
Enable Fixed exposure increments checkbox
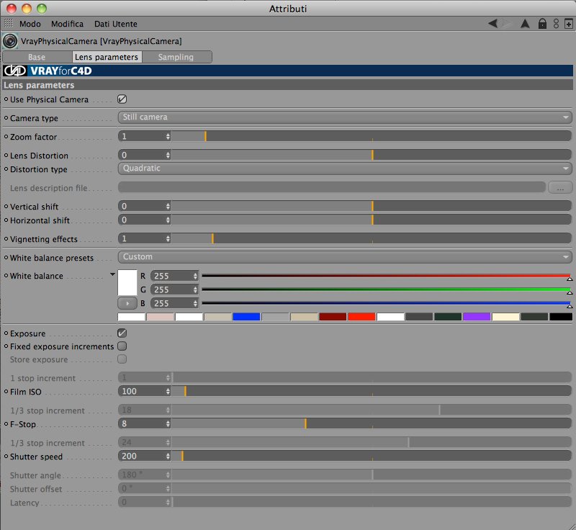coord(122,346)
